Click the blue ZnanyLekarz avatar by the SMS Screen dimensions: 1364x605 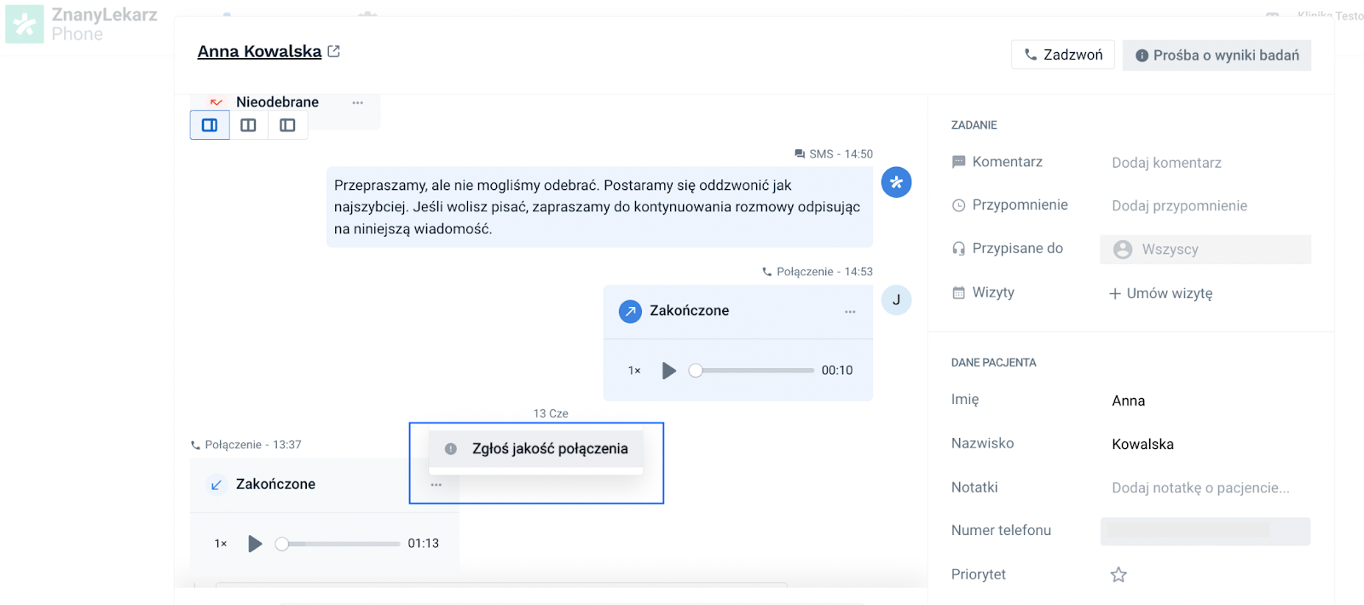pos(896,182)
